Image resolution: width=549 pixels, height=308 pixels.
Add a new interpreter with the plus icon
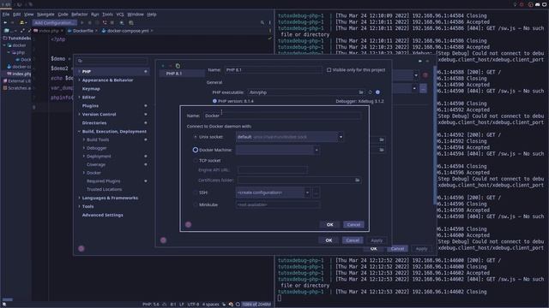(163, 66)
